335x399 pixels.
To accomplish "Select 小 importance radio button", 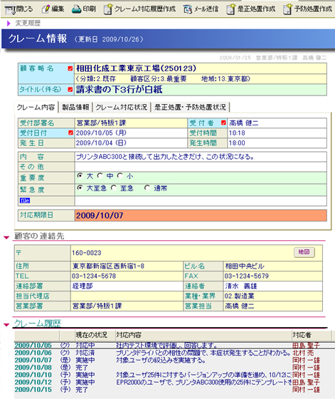I will 120,175.
